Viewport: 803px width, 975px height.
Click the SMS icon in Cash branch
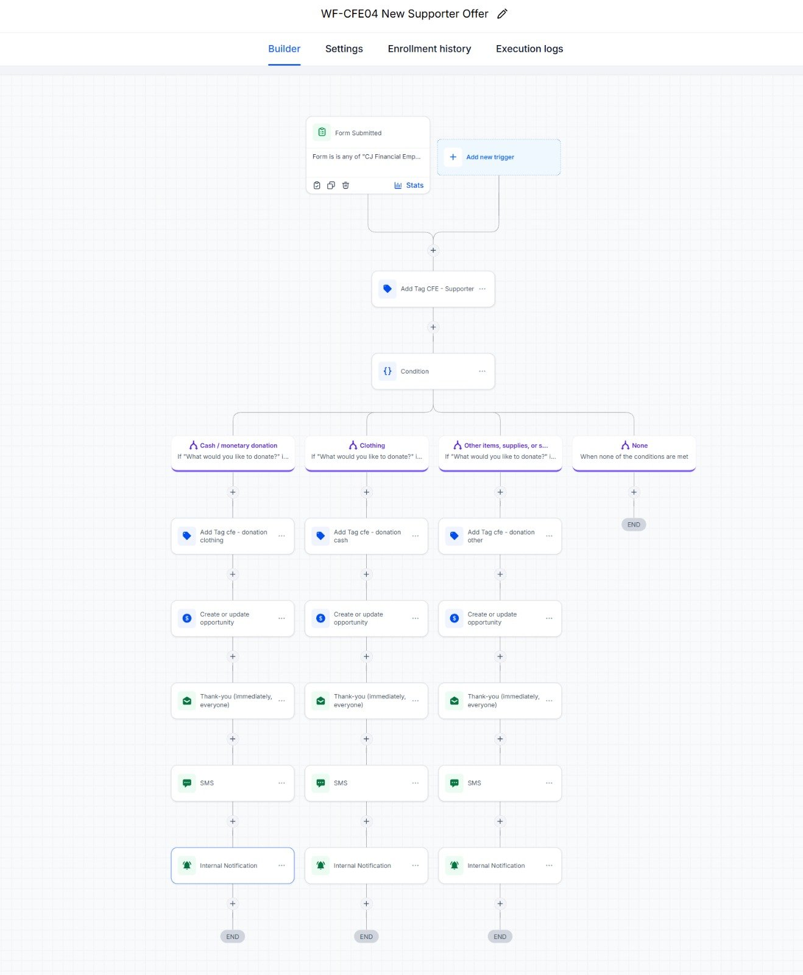pos(187,783)
